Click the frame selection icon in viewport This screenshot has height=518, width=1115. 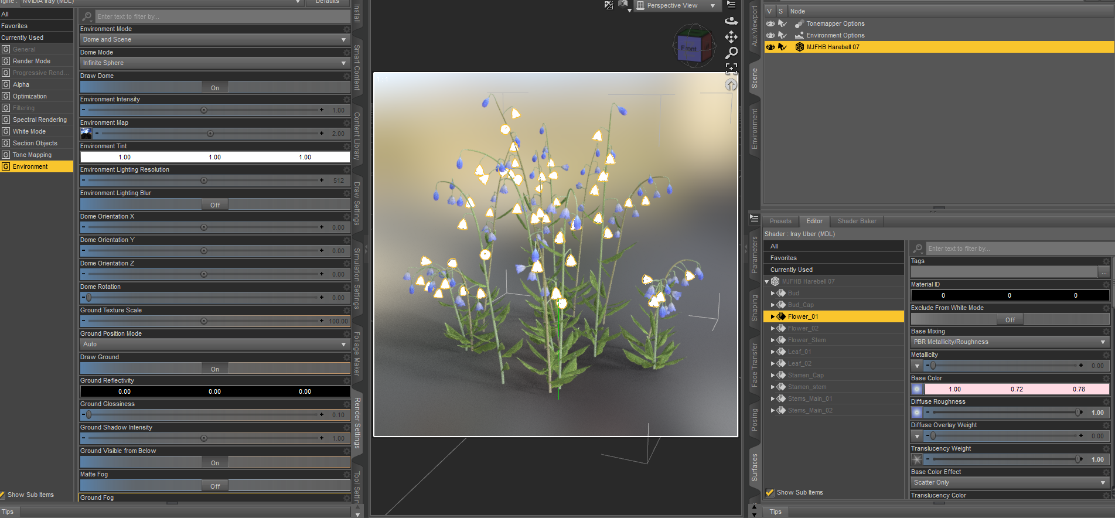click(x=731, y=69)
